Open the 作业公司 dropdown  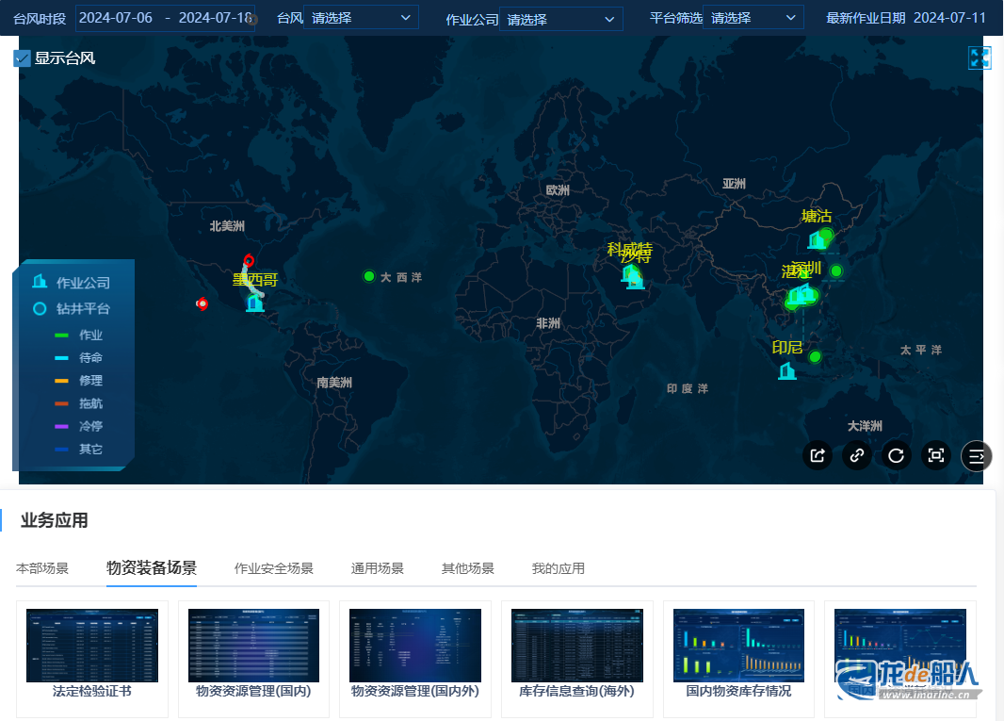[x=560, y=19]
